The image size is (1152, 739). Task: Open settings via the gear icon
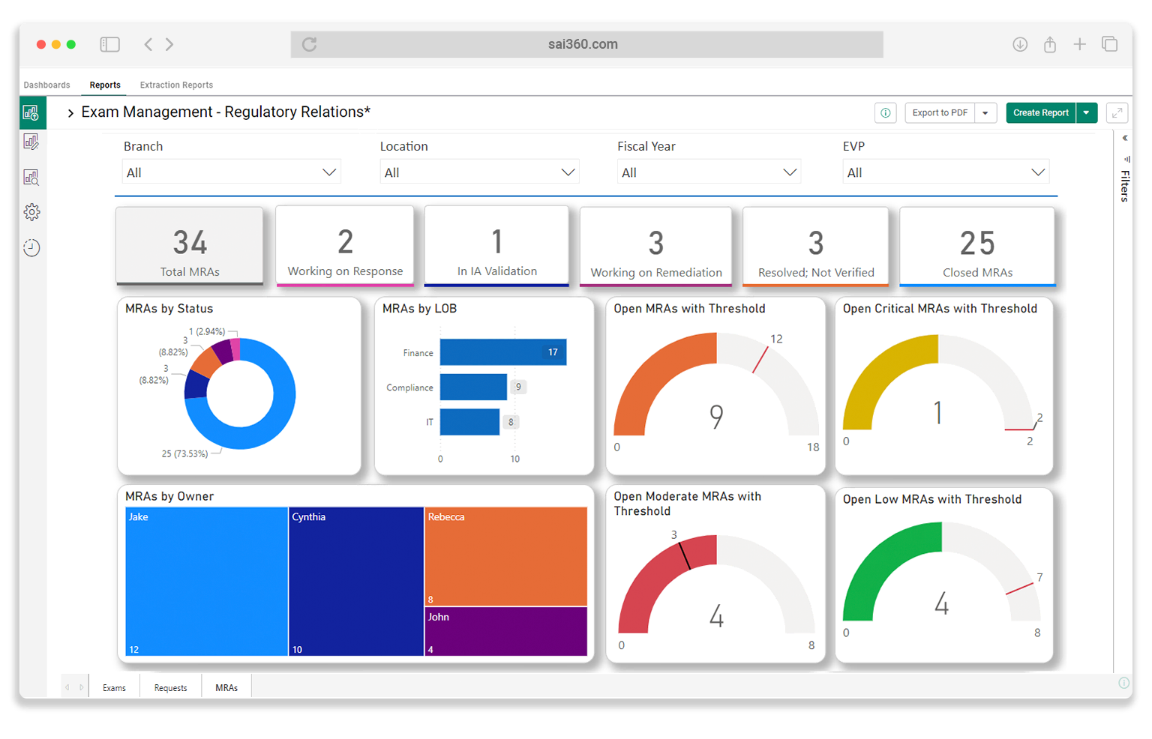pos(31,212)
